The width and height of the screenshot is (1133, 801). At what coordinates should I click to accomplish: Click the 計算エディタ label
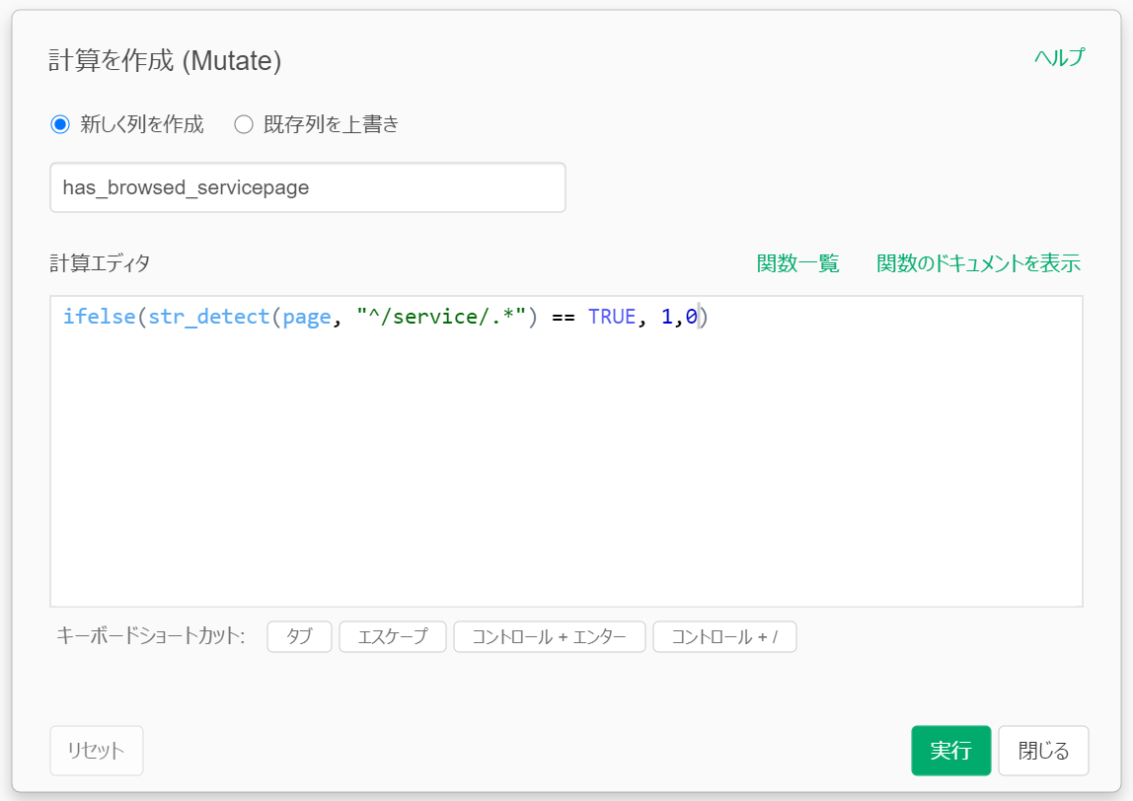click(x=100, y=263)
